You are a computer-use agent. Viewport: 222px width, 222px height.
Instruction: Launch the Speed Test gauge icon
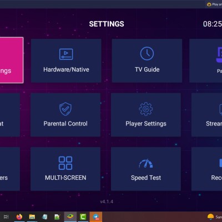coord(146,163)
